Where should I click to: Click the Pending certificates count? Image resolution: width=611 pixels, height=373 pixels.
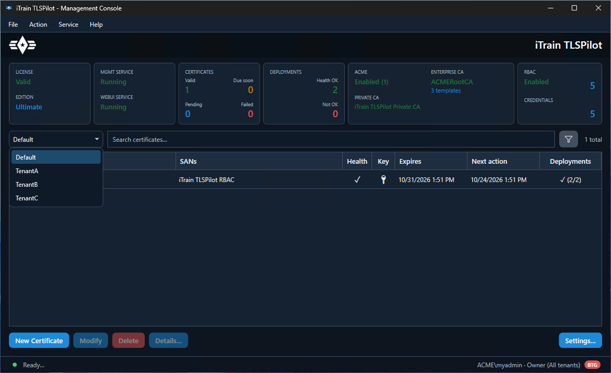(188, 114)
